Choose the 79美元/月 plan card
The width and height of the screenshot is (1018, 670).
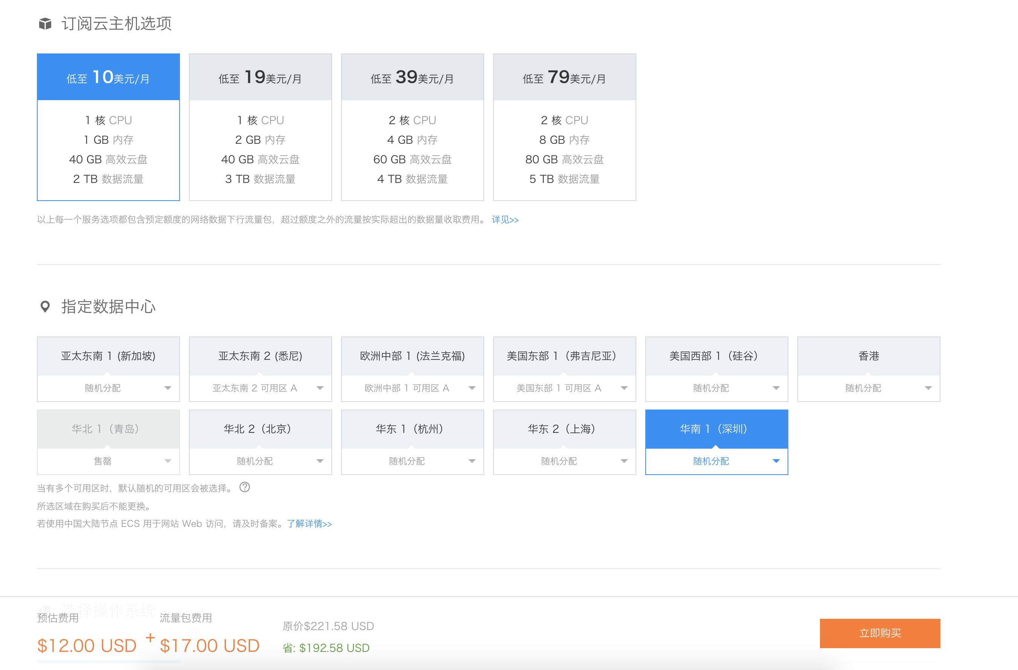tap(564, 127)
